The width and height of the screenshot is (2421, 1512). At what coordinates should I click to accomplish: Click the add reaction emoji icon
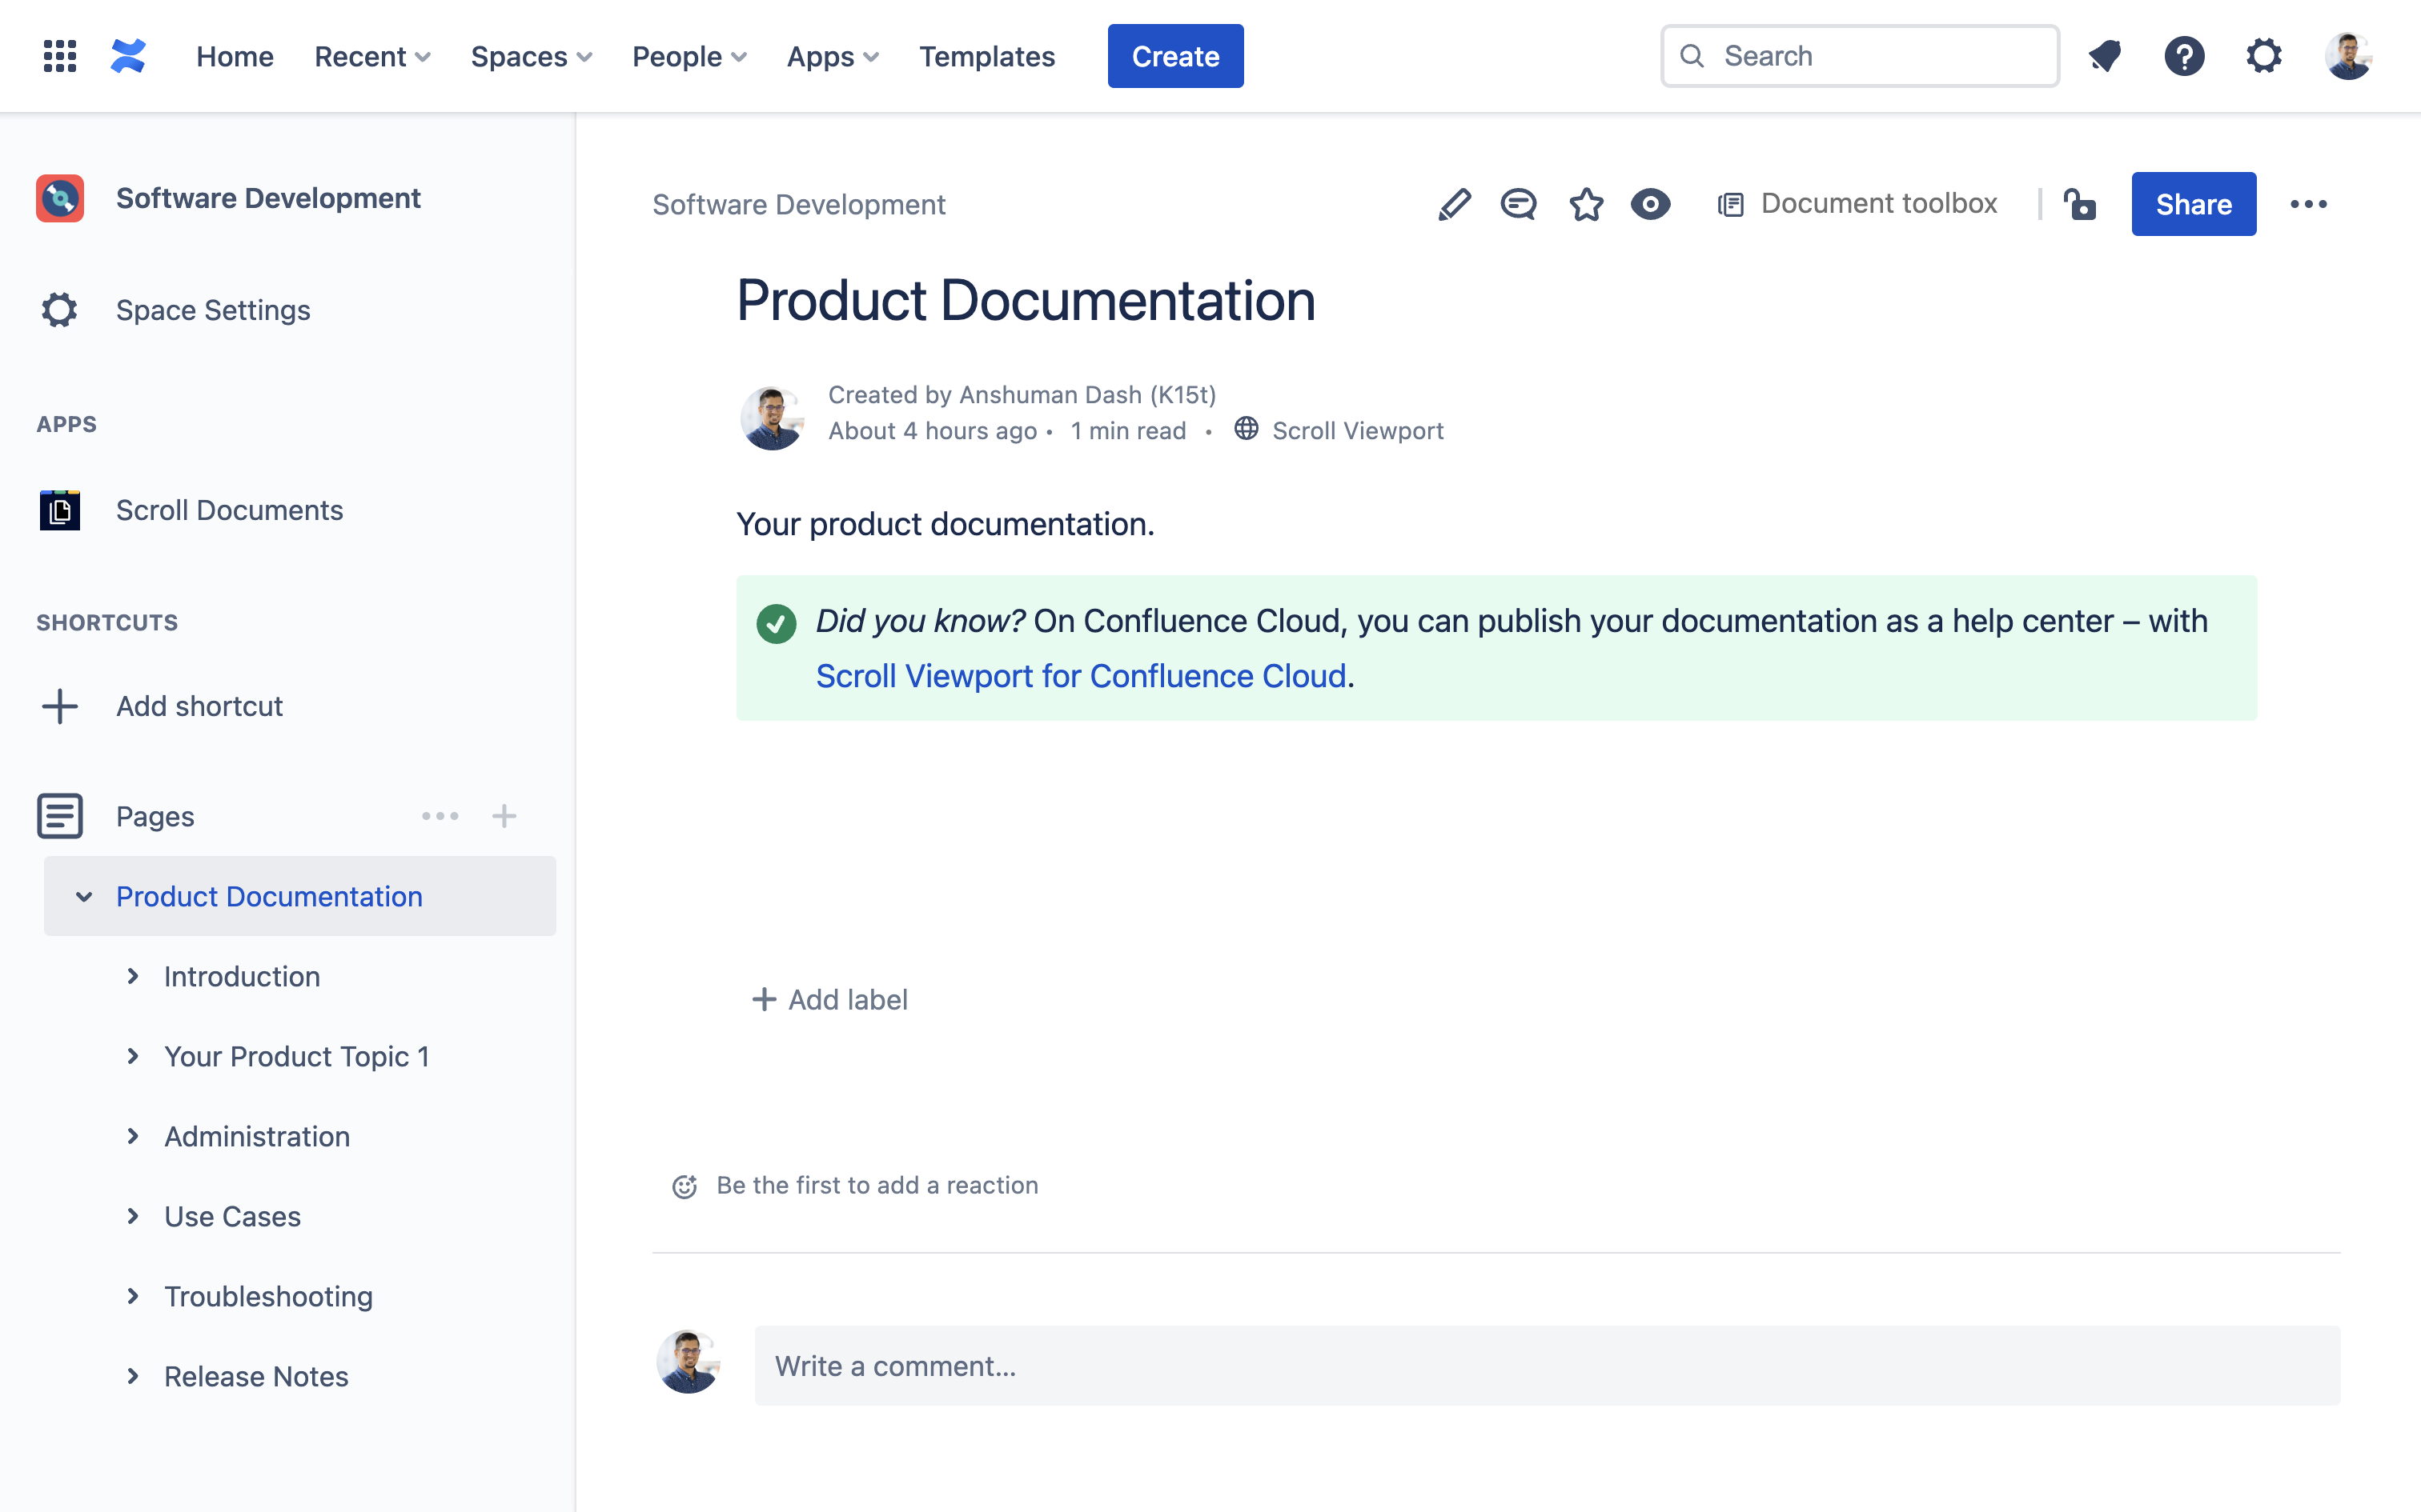point(685,1186)
